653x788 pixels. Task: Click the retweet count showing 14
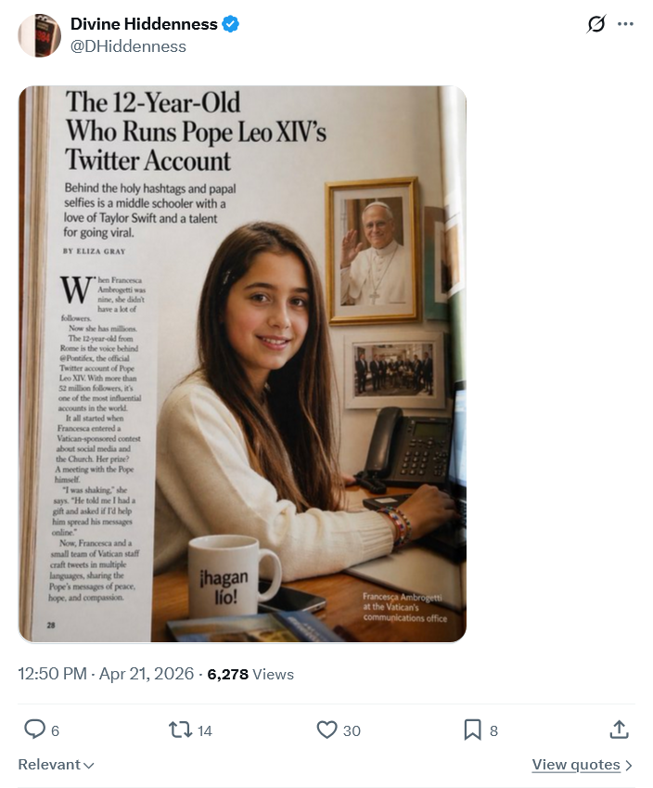(x=205, y=731)
